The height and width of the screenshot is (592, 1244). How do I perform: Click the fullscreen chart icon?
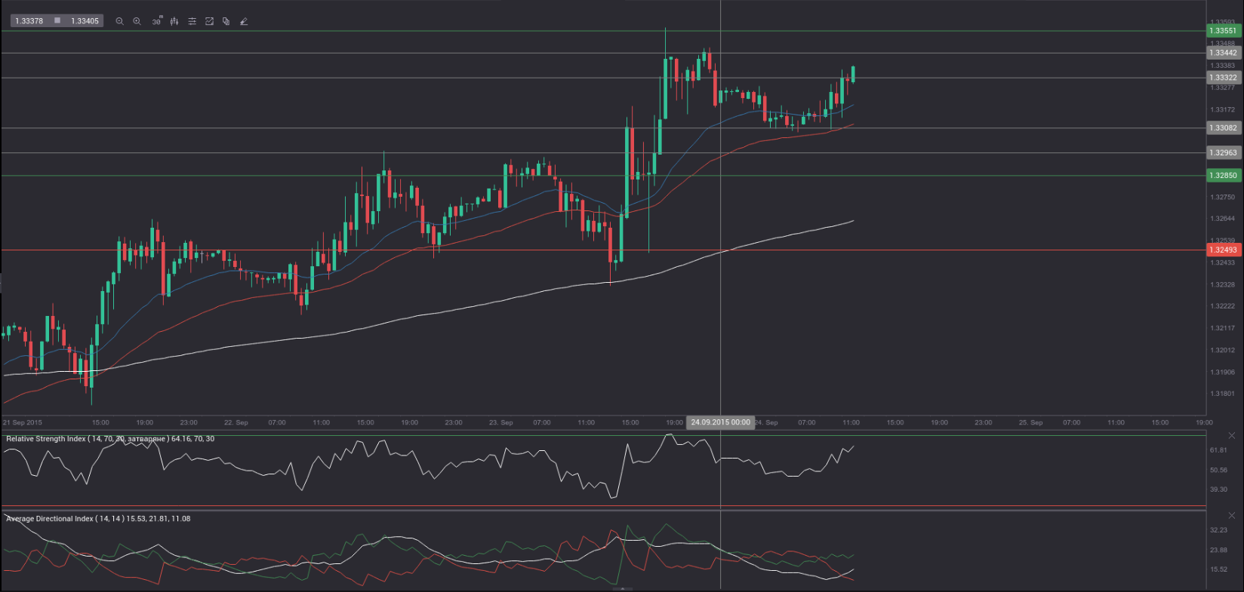tap(210, 21)
